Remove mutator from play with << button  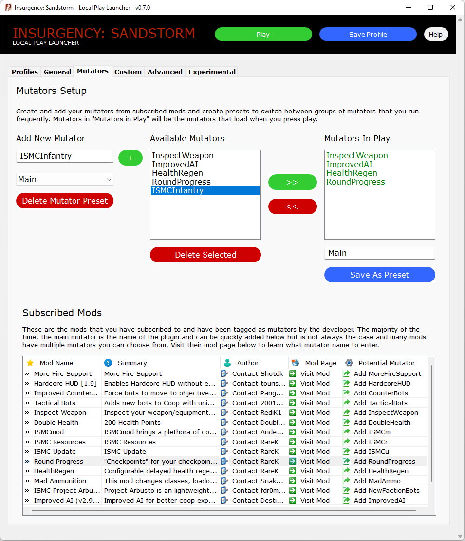[x=293, y=206]
